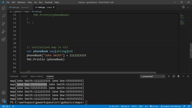Create a new terminal with plus icon

click(169, 76)
